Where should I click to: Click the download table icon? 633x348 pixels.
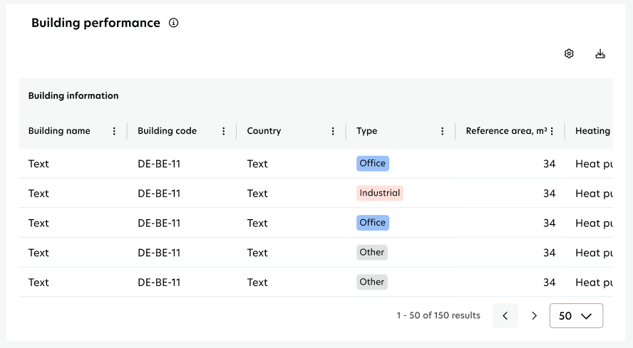click(x=600, y=53)
